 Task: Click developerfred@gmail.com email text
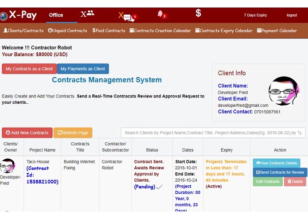point(243,105)
